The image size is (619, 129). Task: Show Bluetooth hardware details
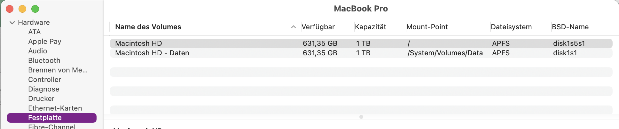pos(44,61)
